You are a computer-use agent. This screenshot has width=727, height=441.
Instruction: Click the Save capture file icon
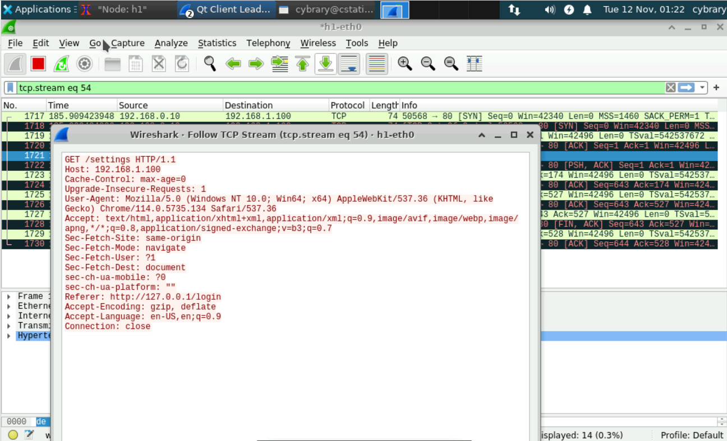pos(136,64)
